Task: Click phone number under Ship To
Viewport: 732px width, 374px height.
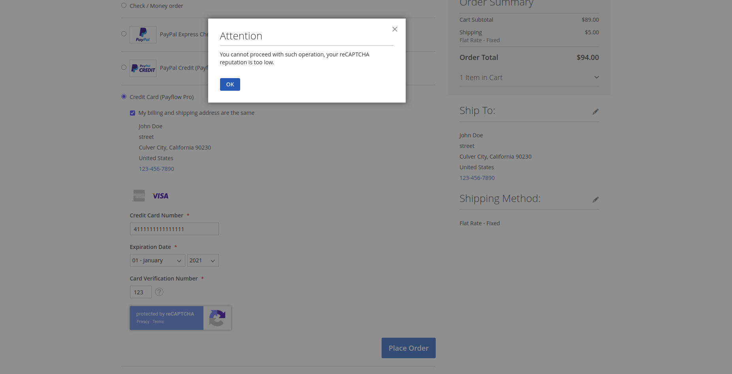Action: pyautogui.click(x=477, y=178)
